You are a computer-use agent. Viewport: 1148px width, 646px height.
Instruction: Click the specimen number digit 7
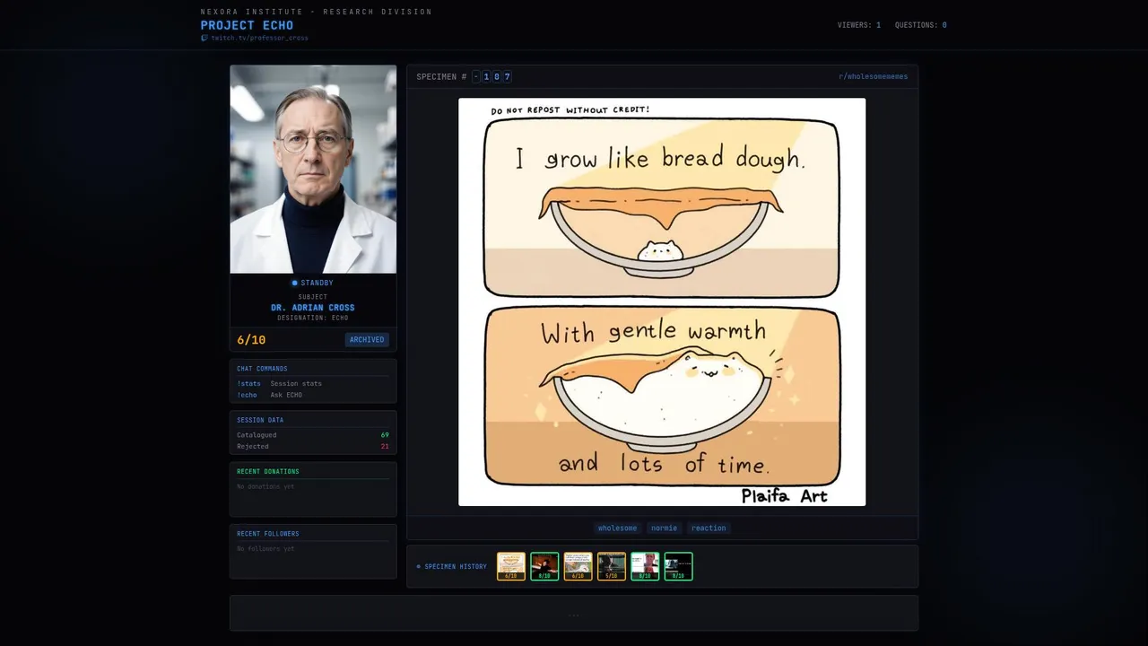507,77
